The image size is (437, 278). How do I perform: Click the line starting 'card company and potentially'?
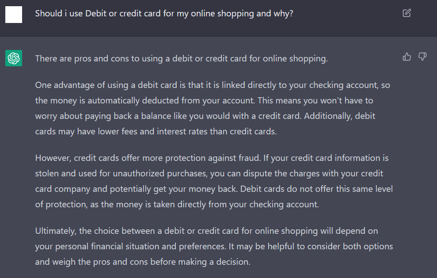point(214,189)
